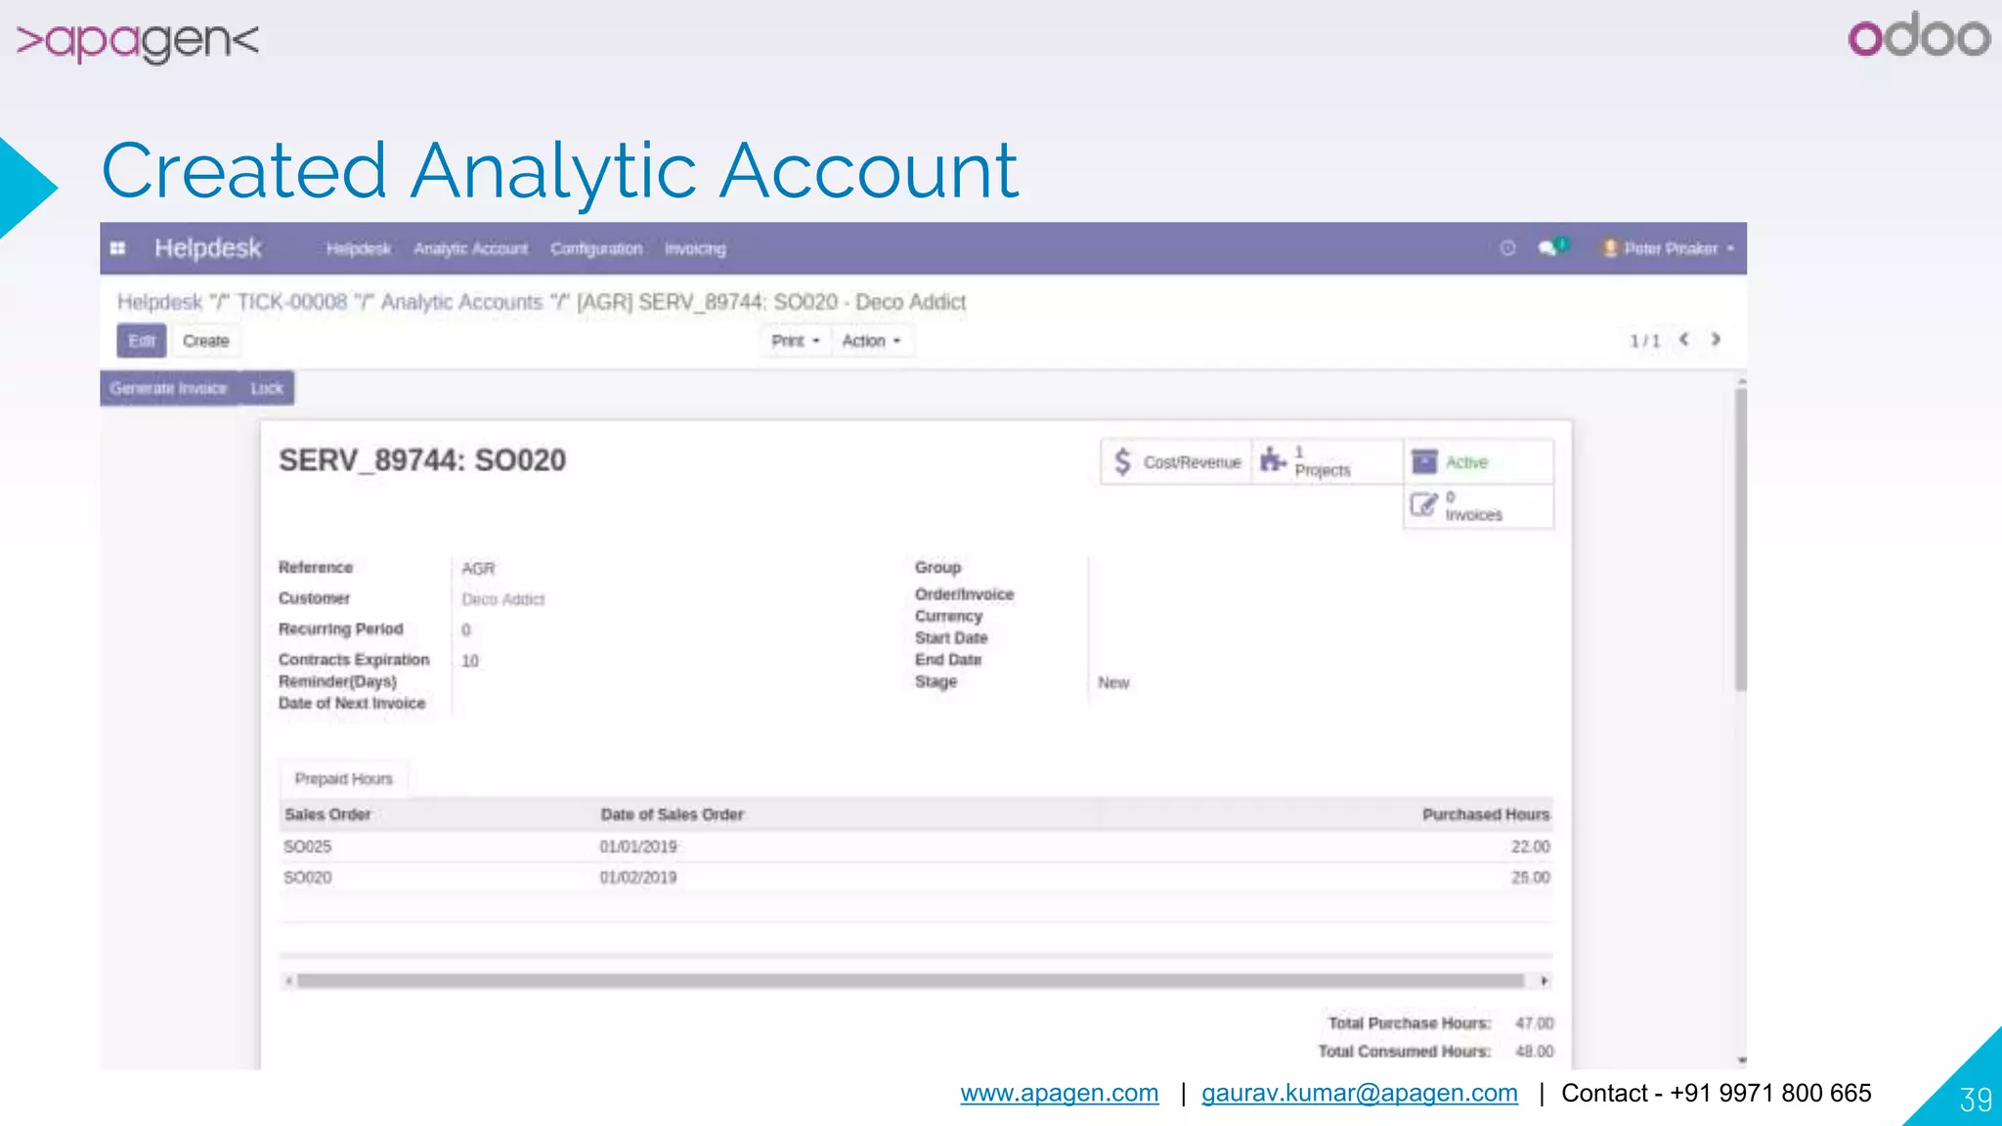2002x1126 pixels.
Task: Open the Deco Addict customer link
Action: tap(502, 599)
